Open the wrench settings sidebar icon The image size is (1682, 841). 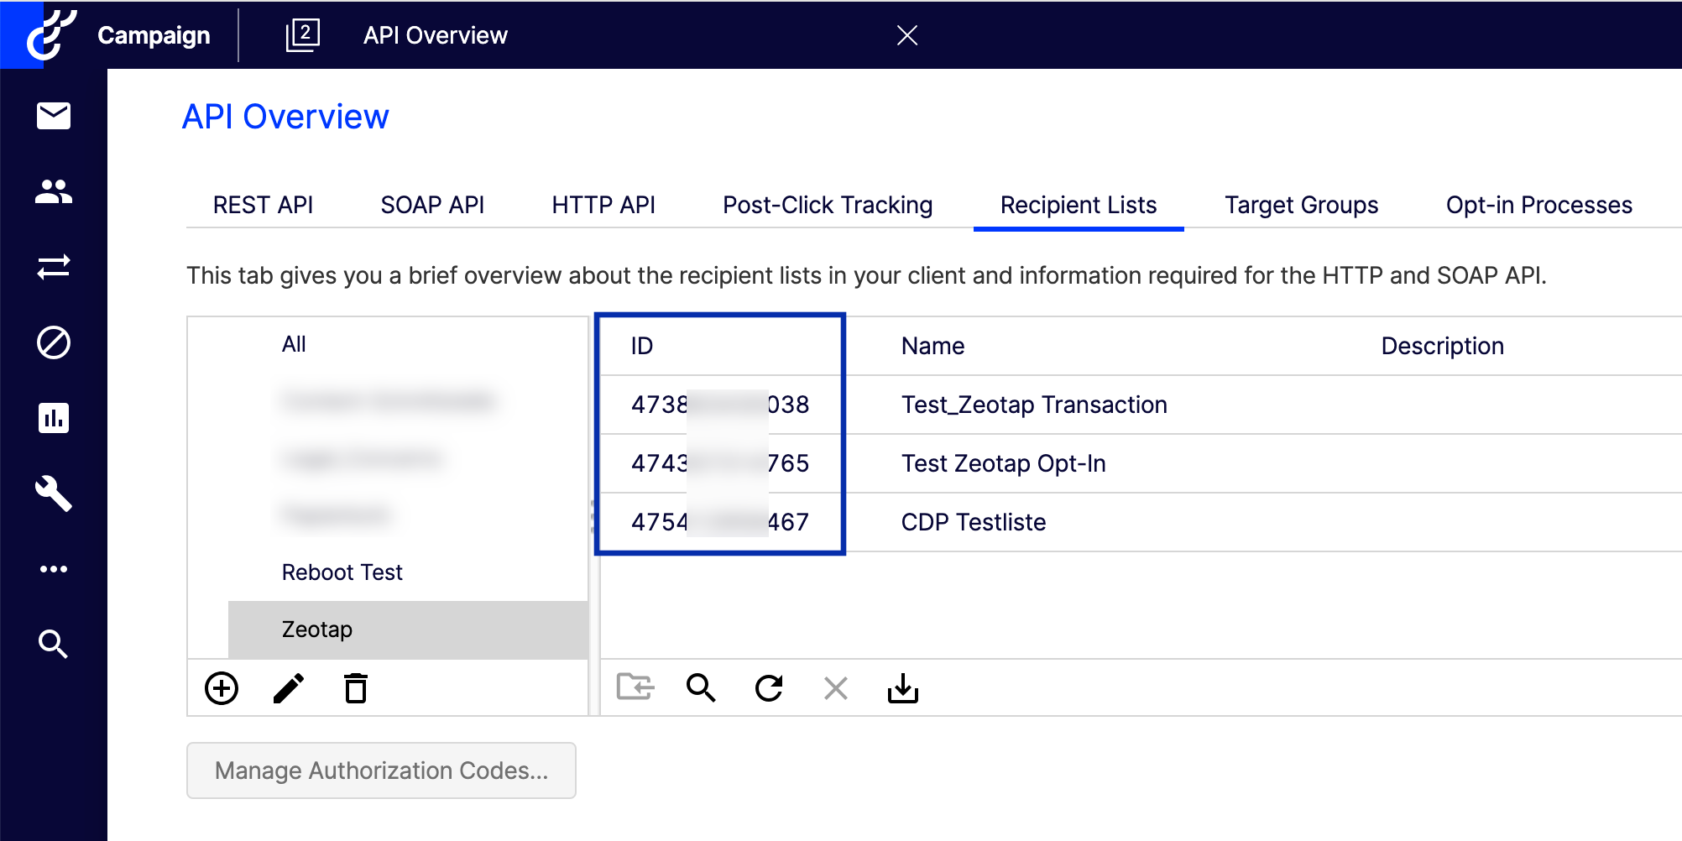pyautogui.click(x=54, y=494)
